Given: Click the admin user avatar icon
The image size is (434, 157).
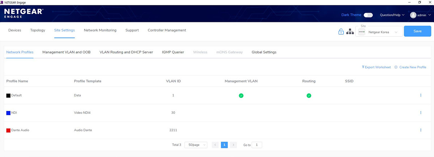Looking at the screenshot, I should 413,15.
